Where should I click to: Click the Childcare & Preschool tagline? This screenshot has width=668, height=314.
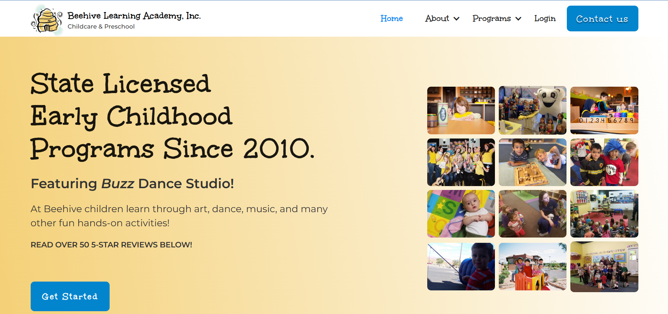pyautogui.click(x=101, y=26)
